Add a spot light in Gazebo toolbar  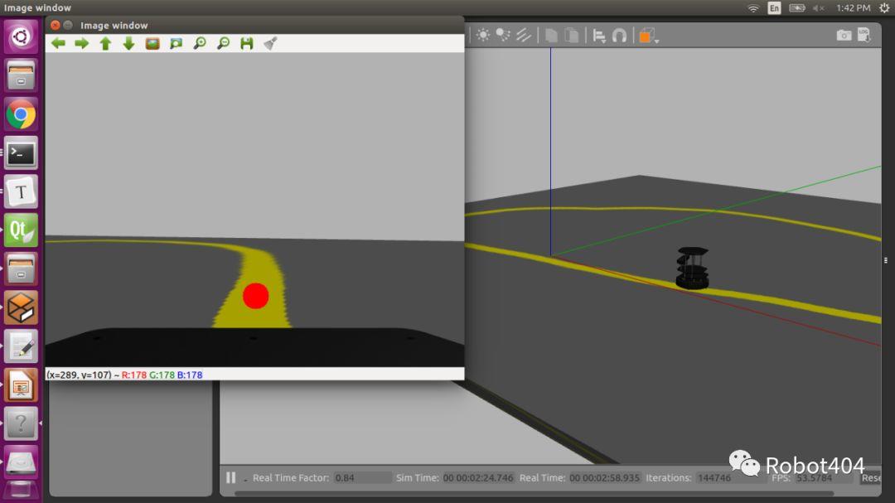(x=503, y=36)
